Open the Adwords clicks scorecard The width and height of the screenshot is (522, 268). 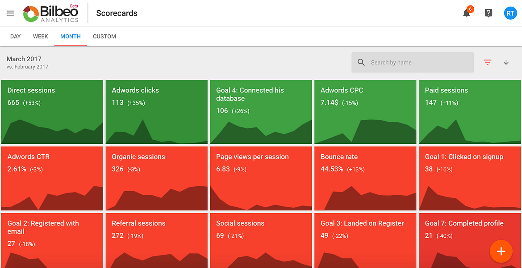click(156, 112)
